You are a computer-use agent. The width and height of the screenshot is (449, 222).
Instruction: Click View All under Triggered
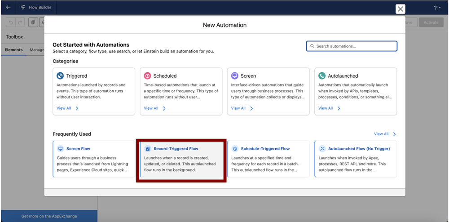(64, 108)
